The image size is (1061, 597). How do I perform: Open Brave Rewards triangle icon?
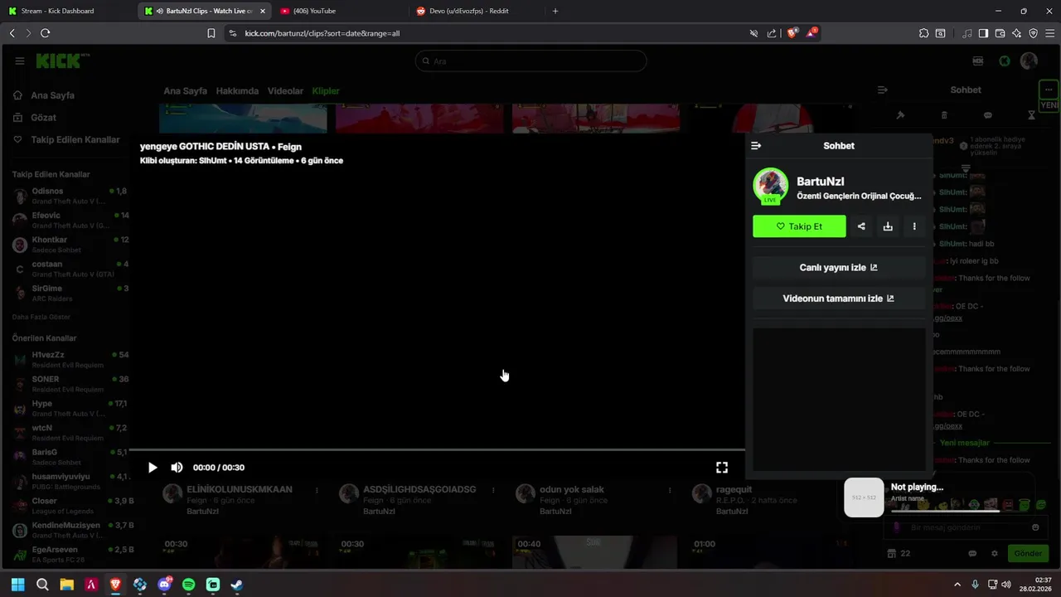(812, 33)
